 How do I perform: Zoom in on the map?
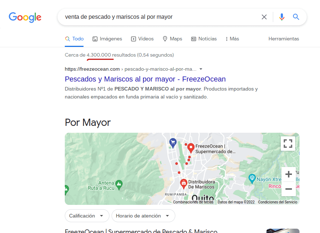(x=289, y=174)
